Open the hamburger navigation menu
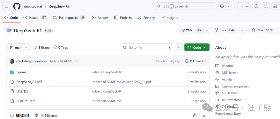This screenshot has height=119, width=280. 7,6
